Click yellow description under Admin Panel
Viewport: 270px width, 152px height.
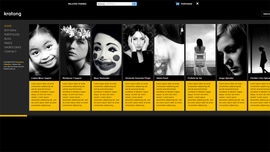point(169,96)
